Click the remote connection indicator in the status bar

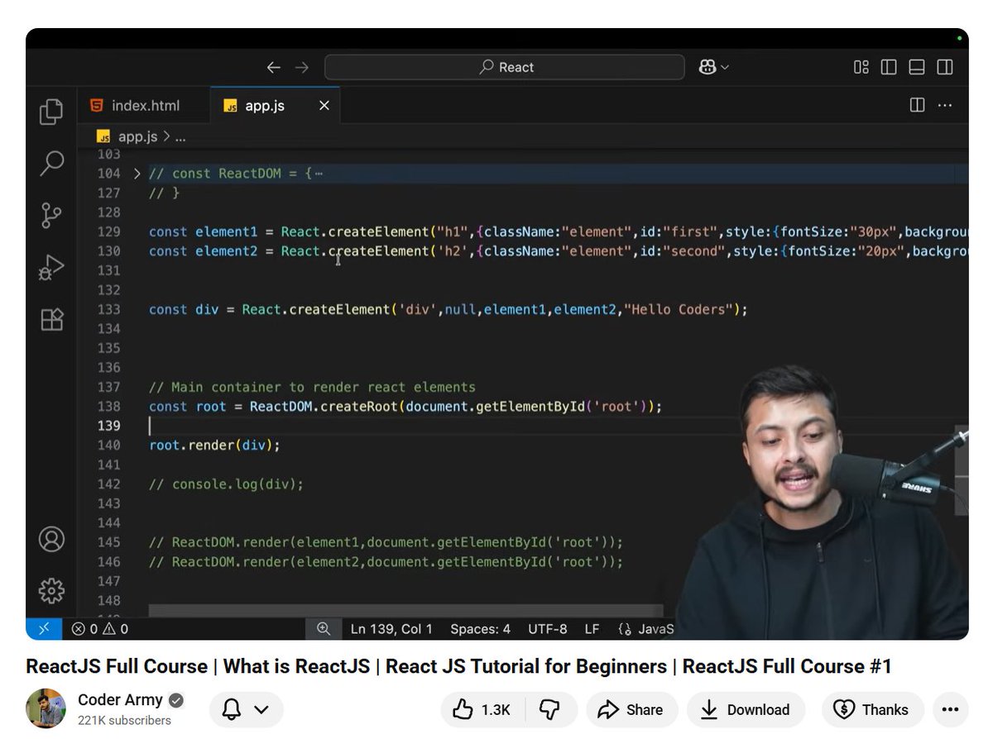45,628
